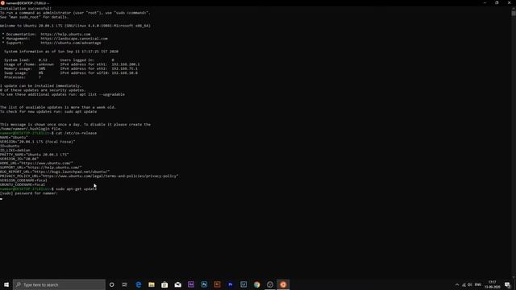Click the '[sudo] password for nameer:' prompt line

click(29, 193)
